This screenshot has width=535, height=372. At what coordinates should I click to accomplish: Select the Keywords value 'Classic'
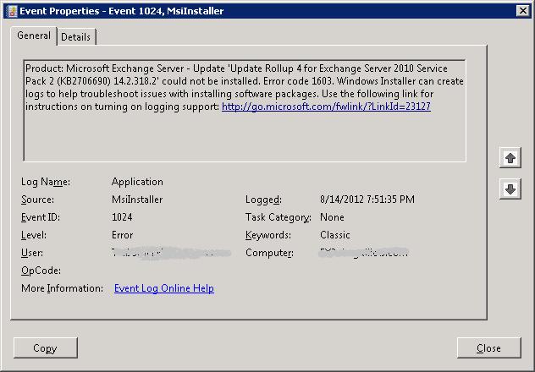coord(334,235)
